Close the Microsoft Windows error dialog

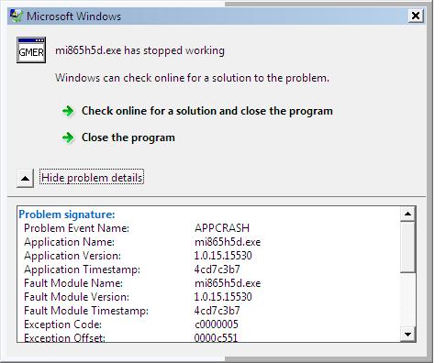(x=416, y=16)
